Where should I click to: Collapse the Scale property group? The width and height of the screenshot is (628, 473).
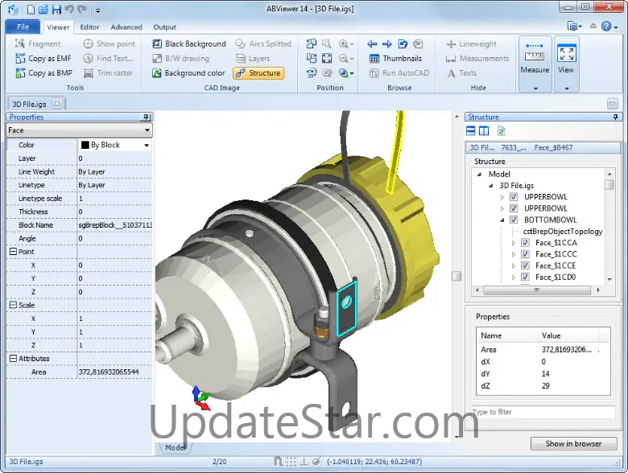click(13, 305)
